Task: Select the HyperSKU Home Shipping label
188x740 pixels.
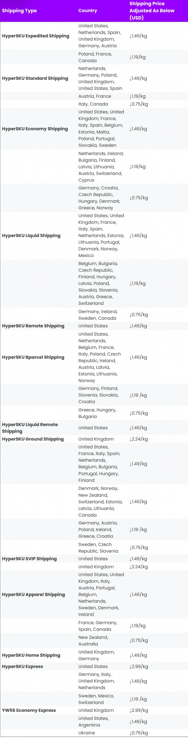Action: (x=31, y=655)
